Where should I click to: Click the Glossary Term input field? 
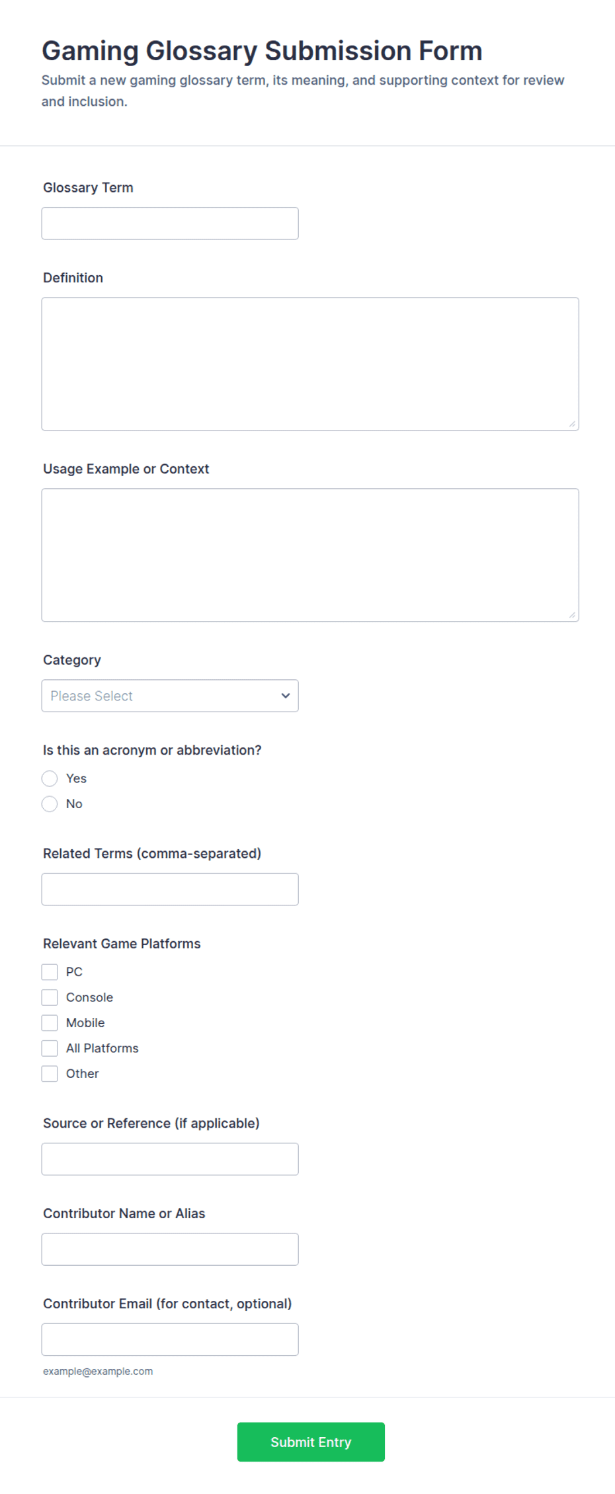pos(170,224)
